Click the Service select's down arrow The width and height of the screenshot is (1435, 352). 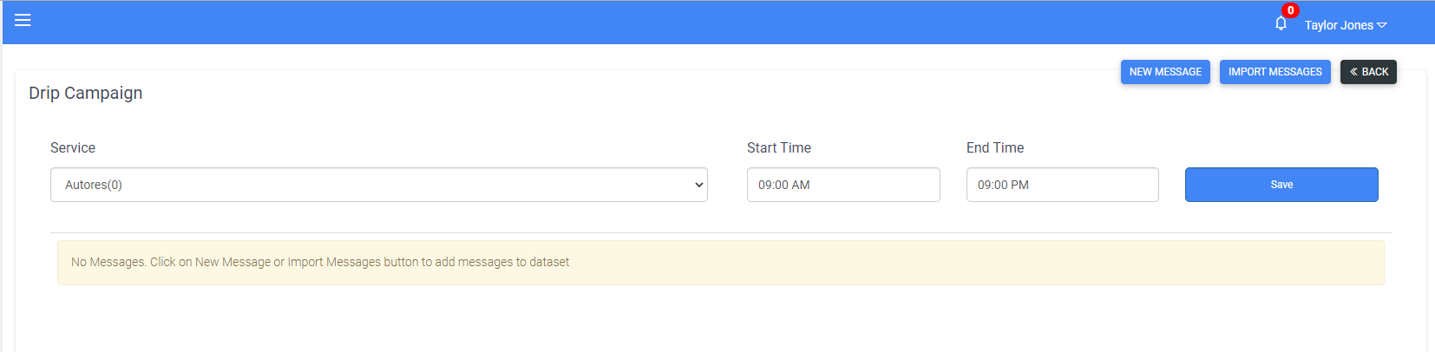[x=698, y=185]
